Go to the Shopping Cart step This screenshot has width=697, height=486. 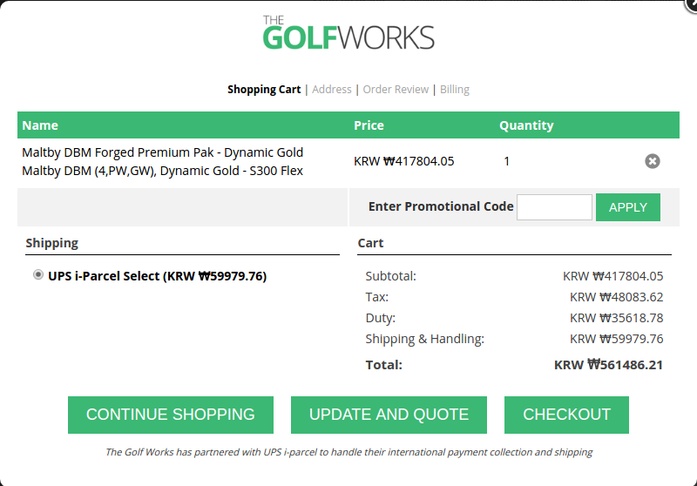pos(264,90)
